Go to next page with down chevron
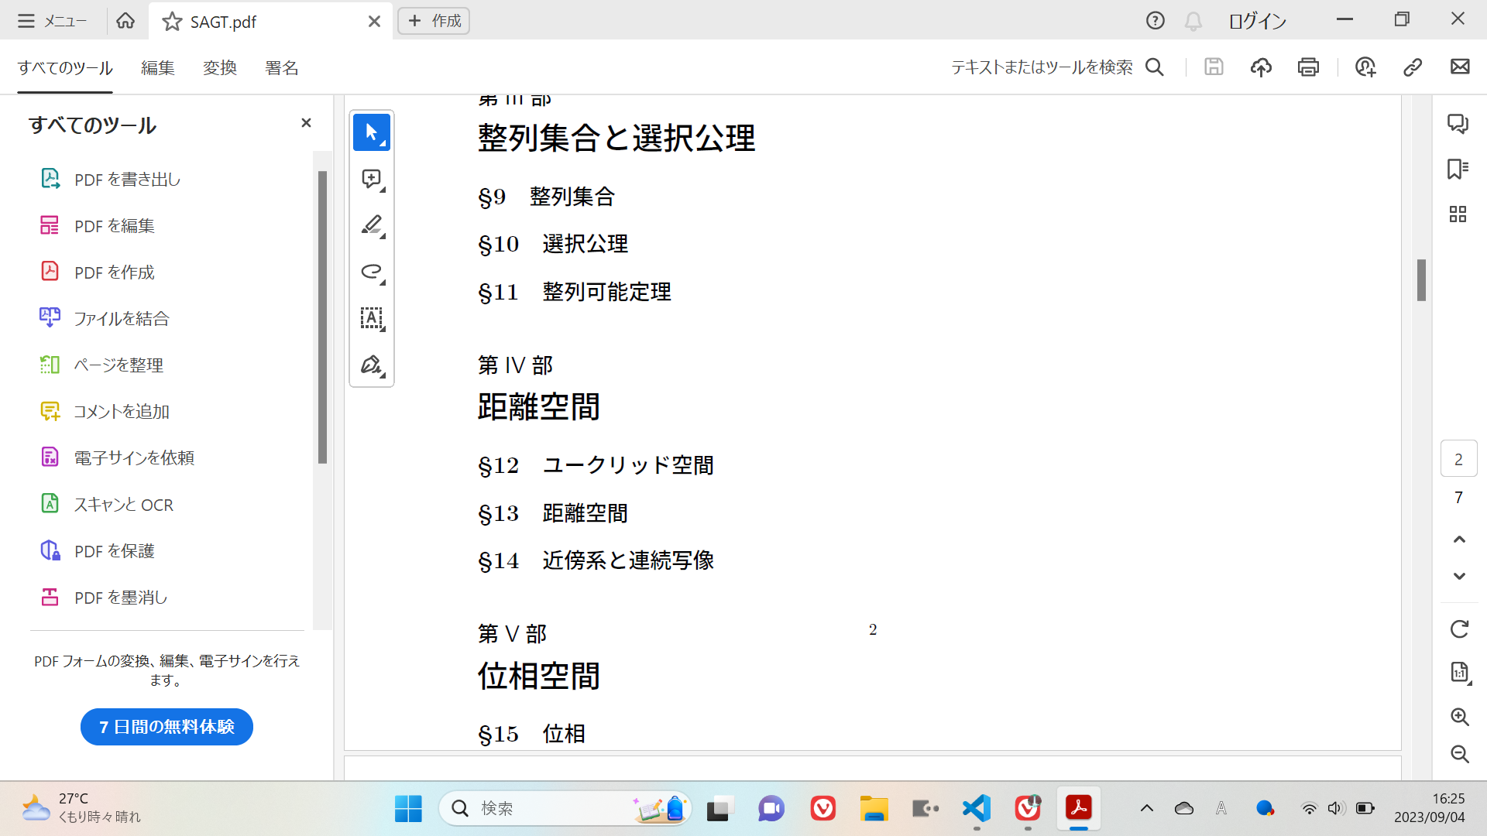The height and width of the screenshot is (836, 1487). 1459,576
